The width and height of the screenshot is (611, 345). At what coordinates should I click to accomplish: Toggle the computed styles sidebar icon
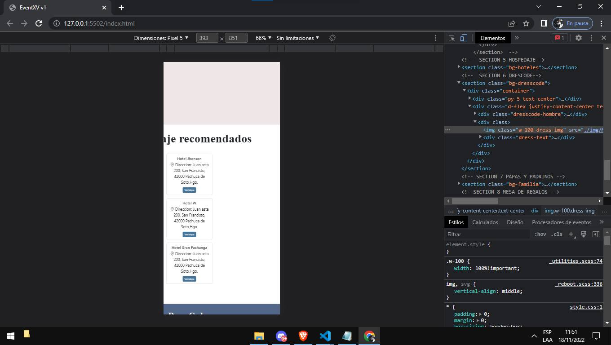tap(596, 234)
